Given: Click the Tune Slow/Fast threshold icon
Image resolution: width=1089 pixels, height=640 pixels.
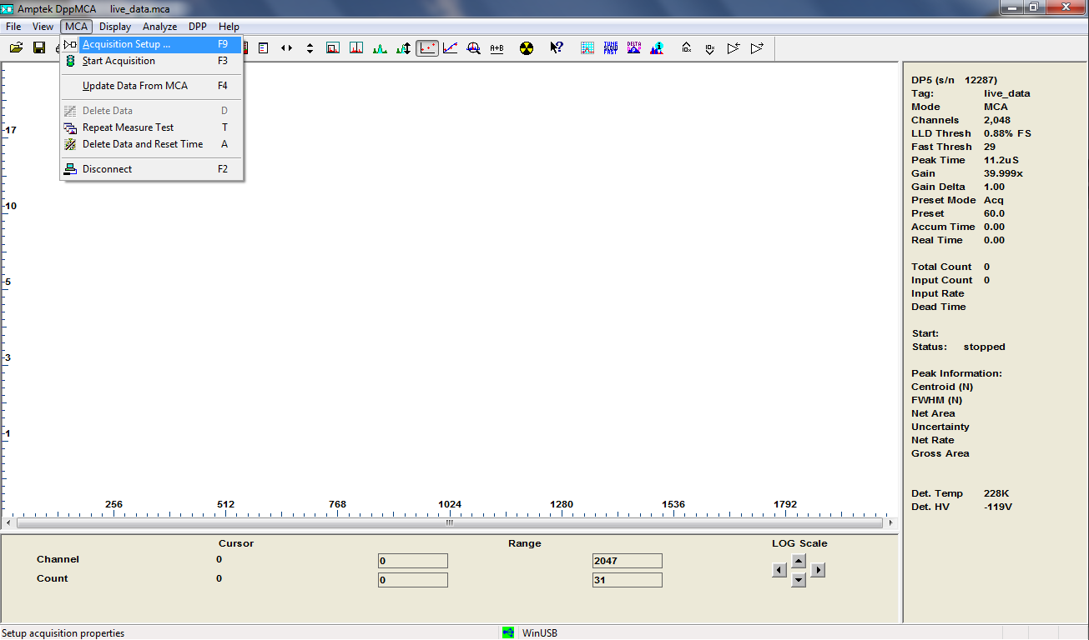Looking at the screenshot, I should [x=611, y=48].
